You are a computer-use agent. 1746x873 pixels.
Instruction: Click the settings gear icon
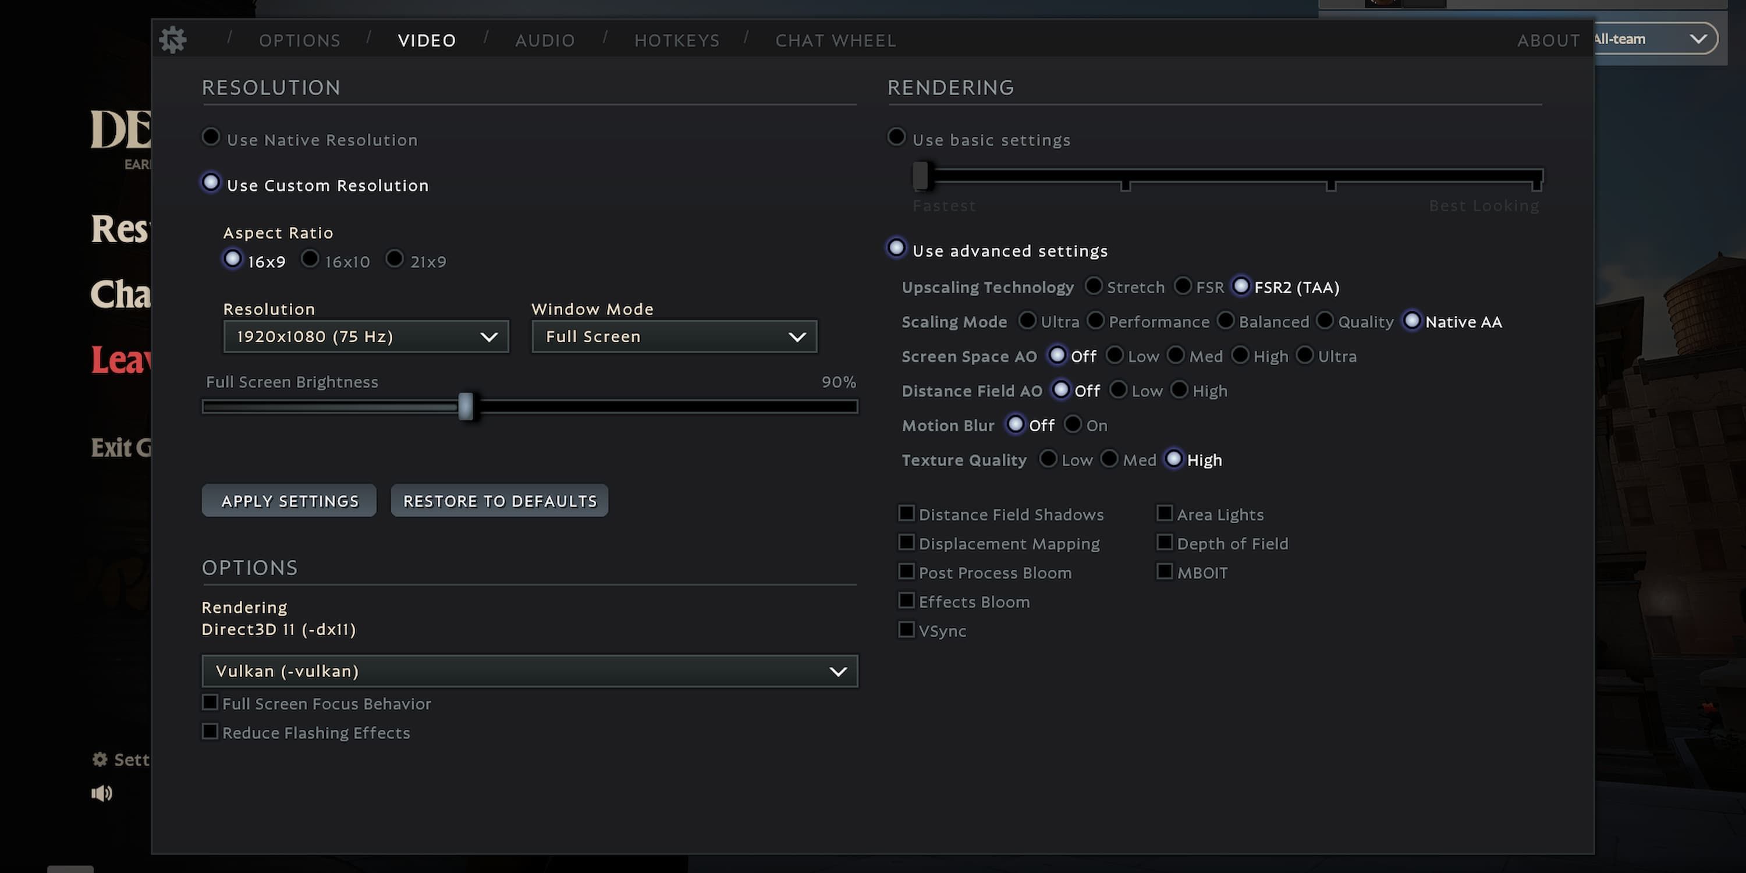tap(173, 39)
